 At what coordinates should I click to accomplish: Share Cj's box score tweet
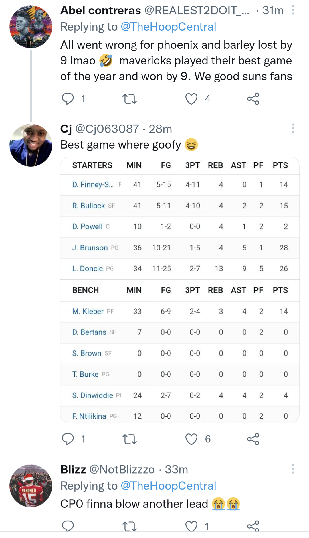pos(253,439)
